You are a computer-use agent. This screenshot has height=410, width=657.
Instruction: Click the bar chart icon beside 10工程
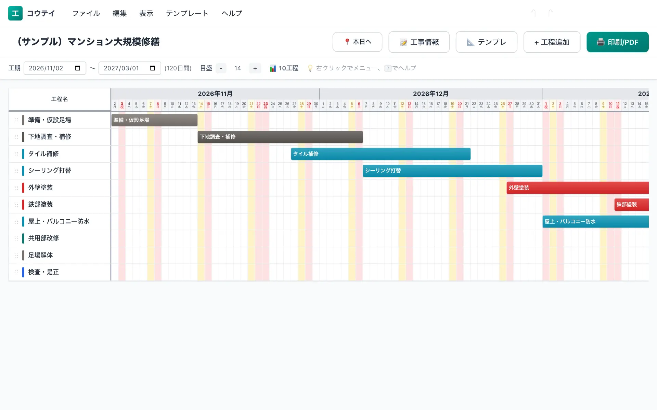273,68
